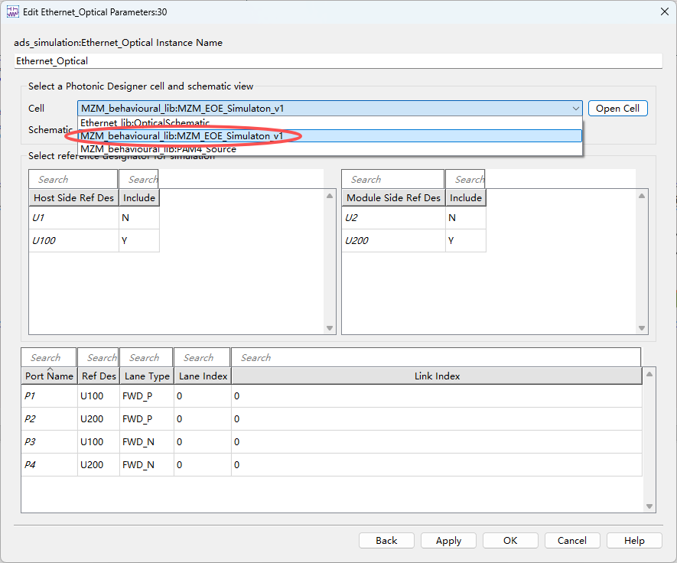The image size is (677, 563).
Task: Click the Lane Index search box
Action: point(202,357)
